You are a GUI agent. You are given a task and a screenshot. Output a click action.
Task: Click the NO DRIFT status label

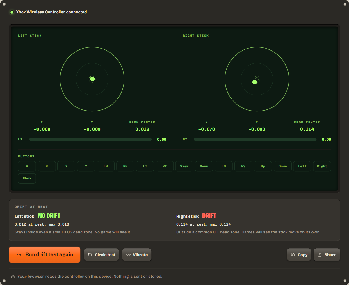[49, 216]
